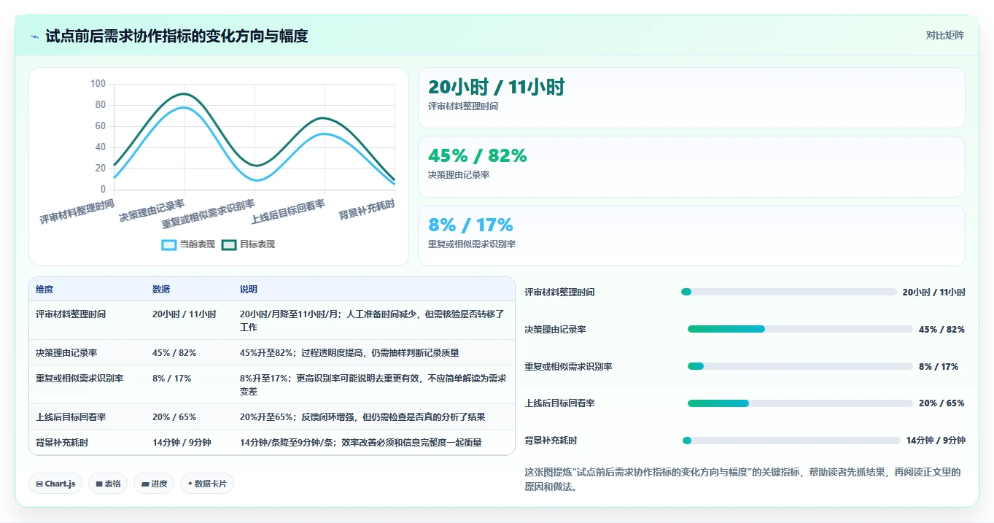994x523 pixels.
Task: Open the 8% / 17% data card
Action: (691, 236)
